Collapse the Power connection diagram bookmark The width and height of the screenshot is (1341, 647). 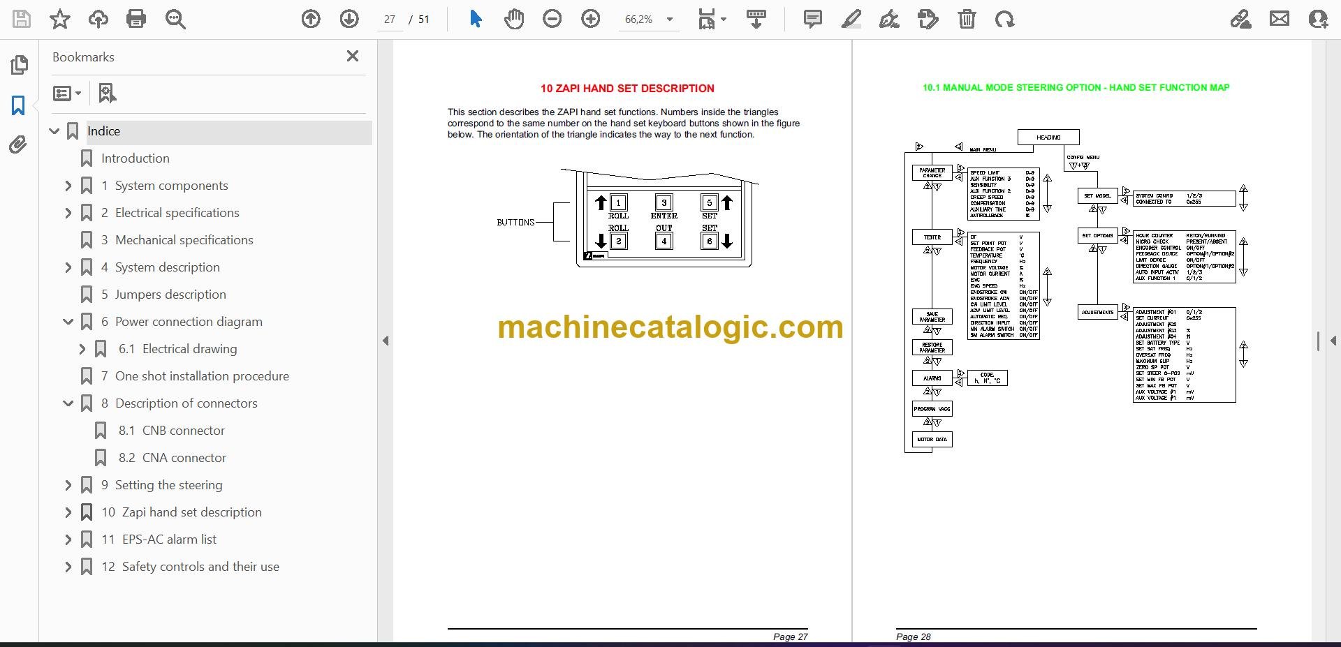pos(68,322)
